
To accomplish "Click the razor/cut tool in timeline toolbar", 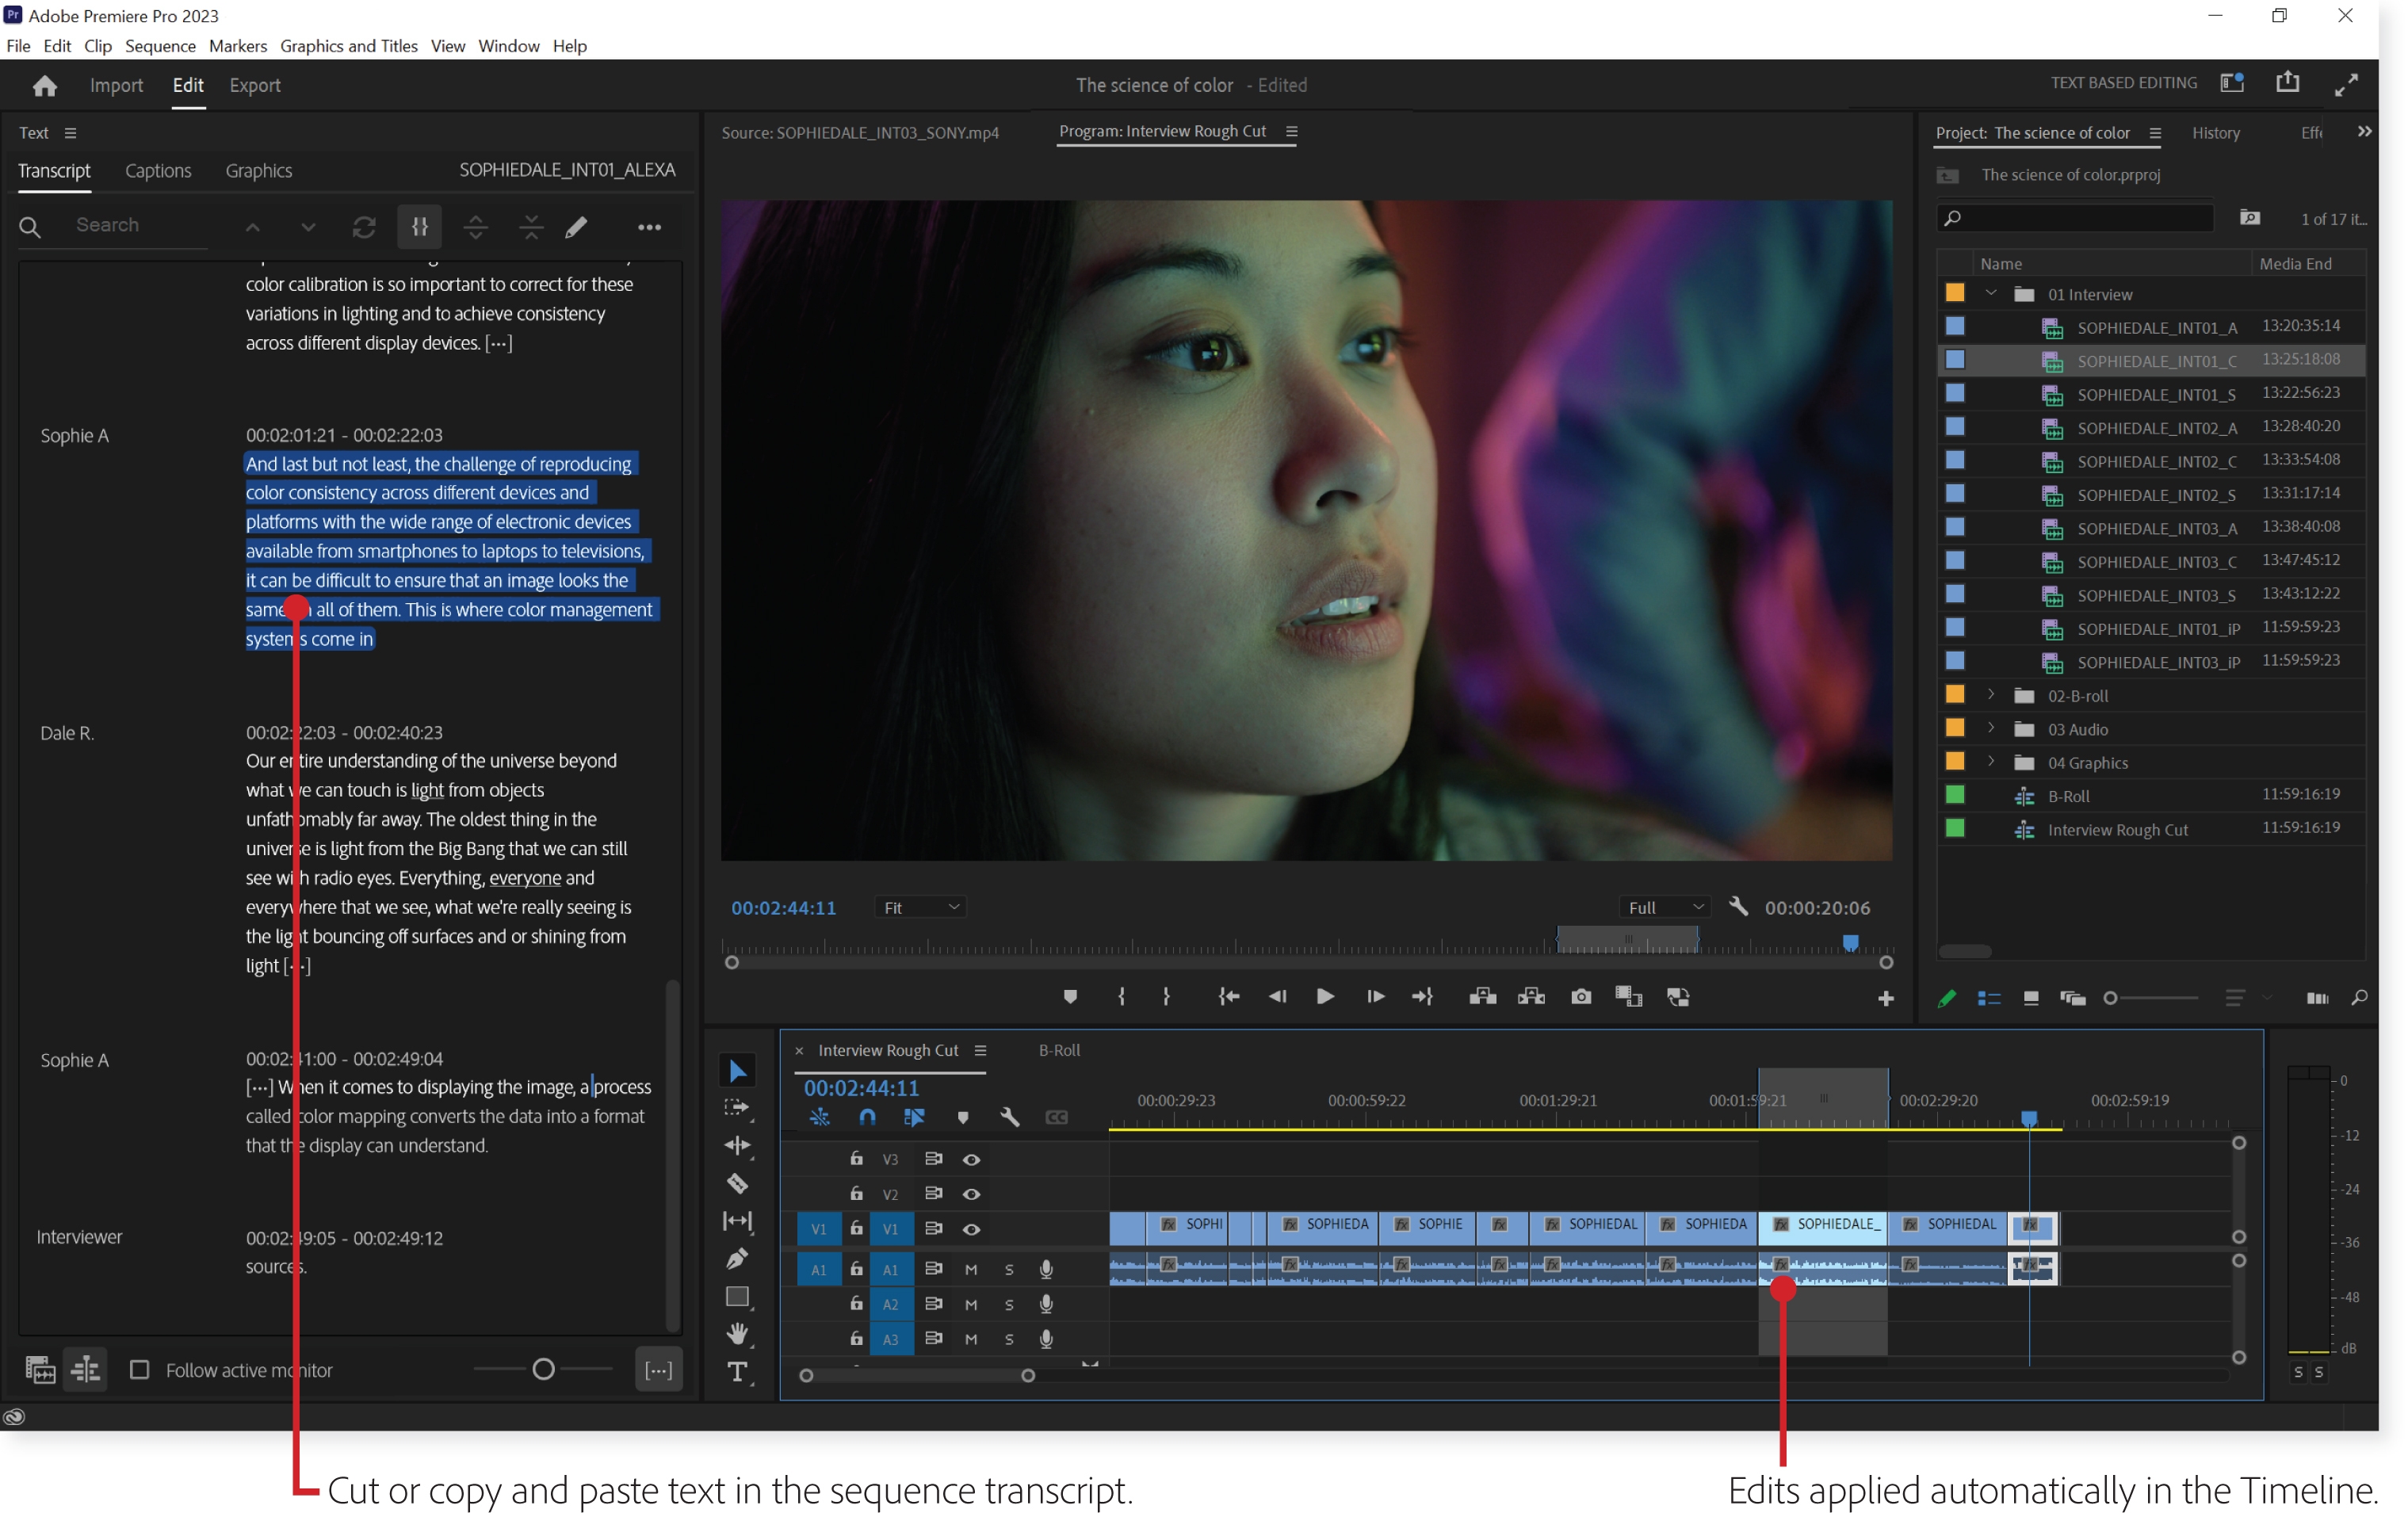I will pyautogui.click(x=739, y=1183).
